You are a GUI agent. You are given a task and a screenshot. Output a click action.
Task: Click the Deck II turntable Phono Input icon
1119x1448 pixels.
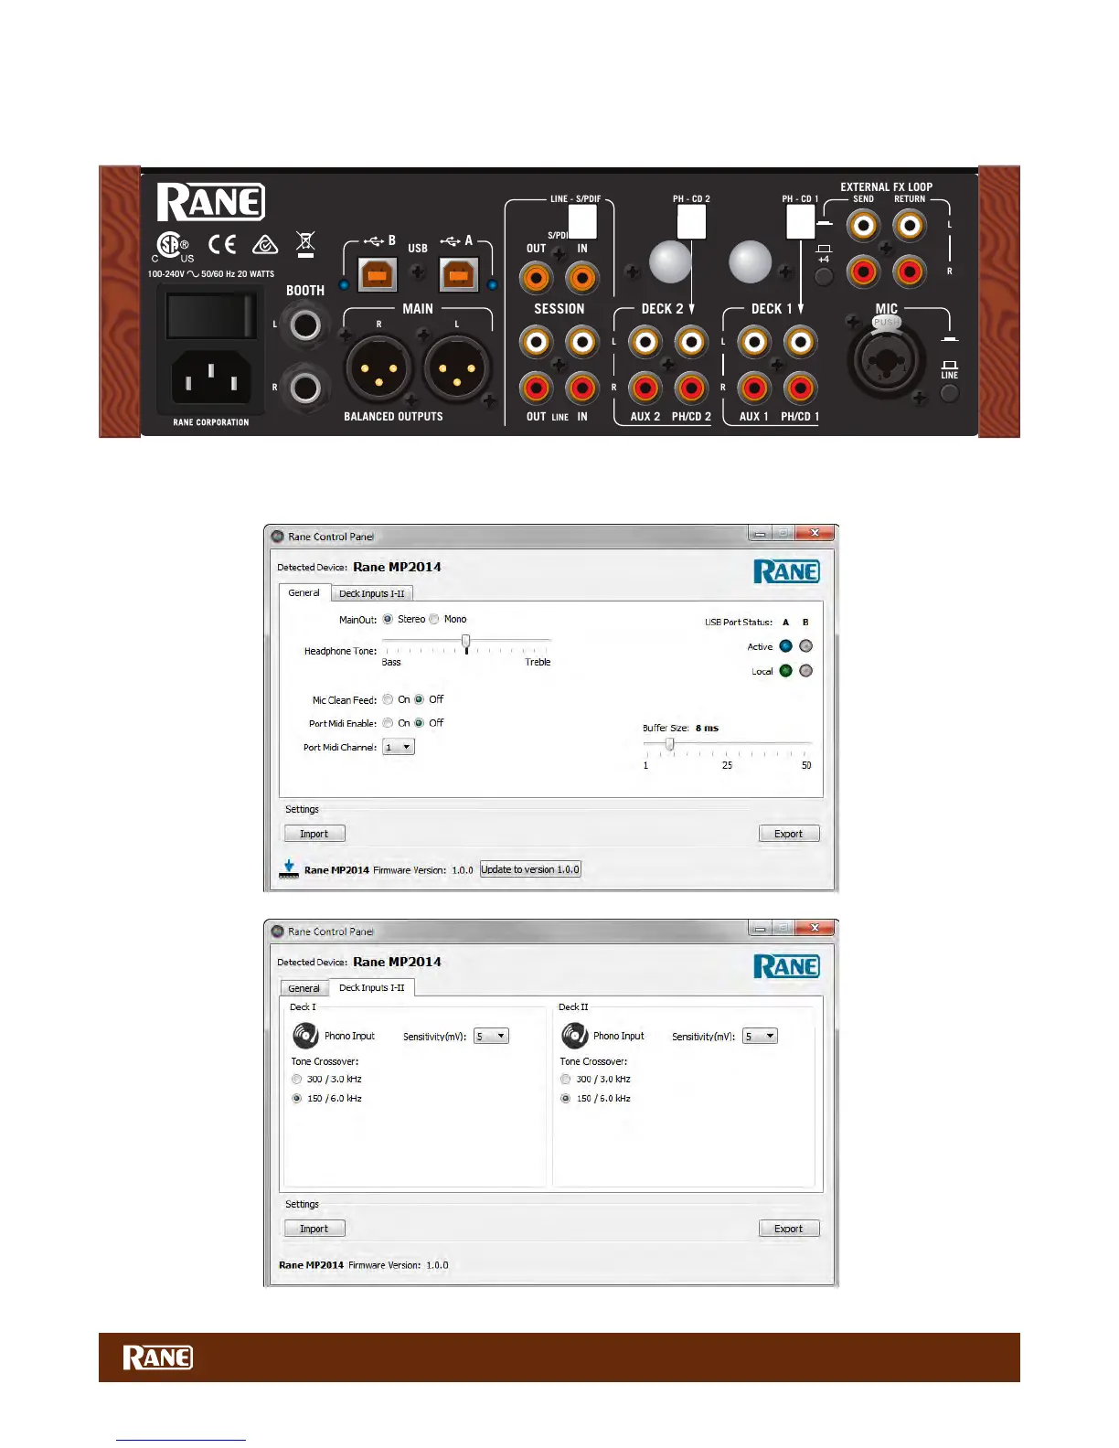click(574, 1036)
